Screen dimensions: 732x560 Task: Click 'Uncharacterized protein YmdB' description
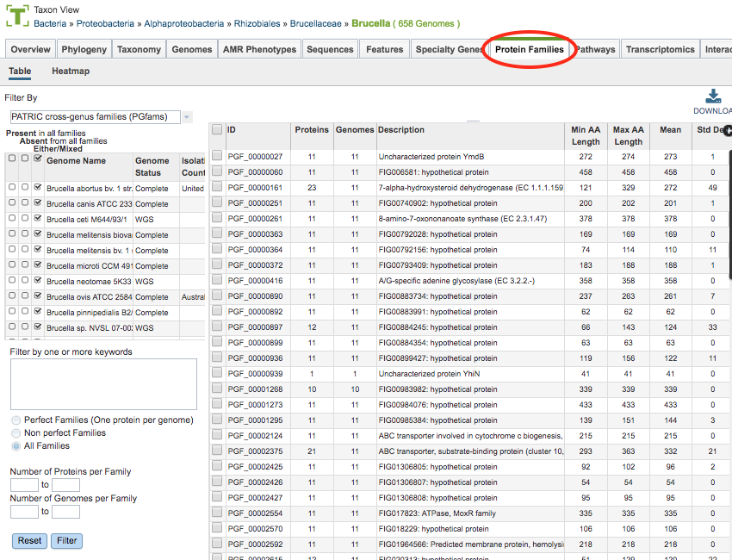click(x=431, y=157)
